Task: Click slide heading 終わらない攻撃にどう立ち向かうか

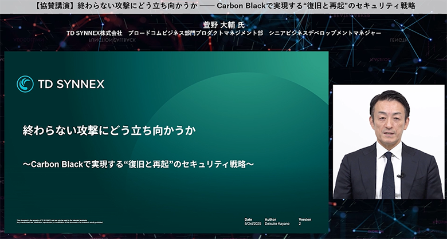Action: (x=109, y=130)
